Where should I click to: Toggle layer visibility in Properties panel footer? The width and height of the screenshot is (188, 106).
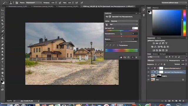coord(132,57)
